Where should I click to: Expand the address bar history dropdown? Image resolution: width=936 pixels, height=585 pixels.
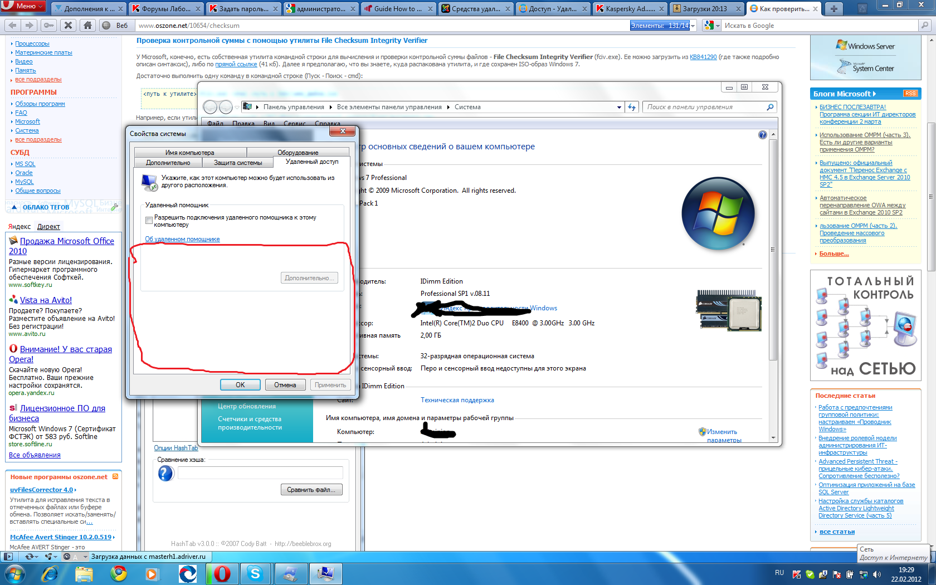point(693,26)
